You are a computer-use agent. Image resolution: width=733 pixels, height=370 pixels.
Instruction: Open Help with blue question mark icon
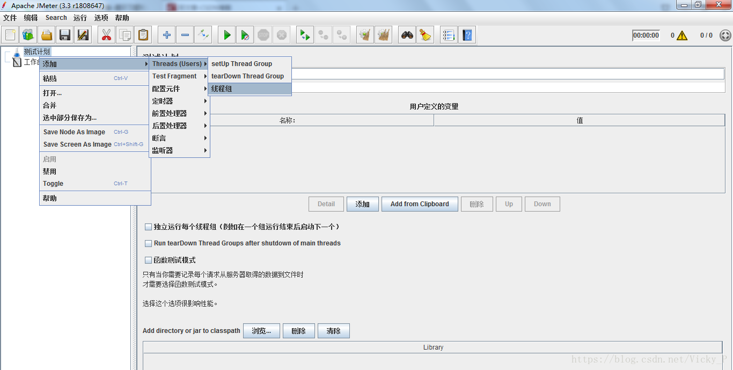pyautogui.click(x=467, y=35)
